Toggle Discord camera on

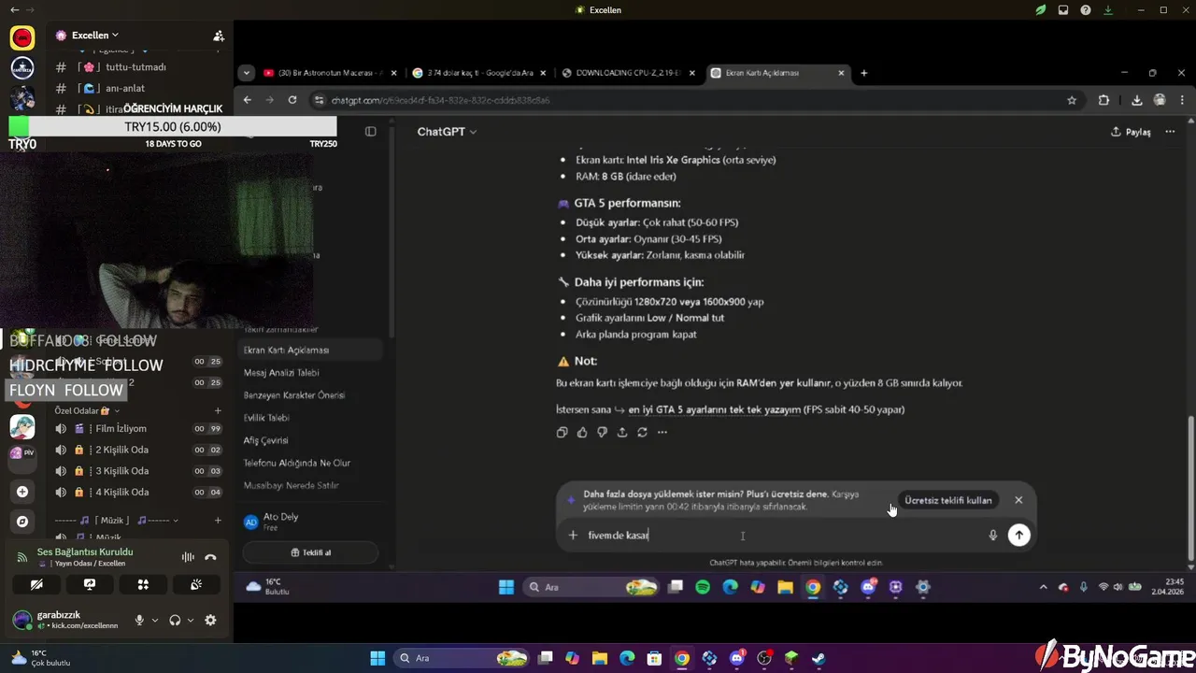[36, 584]
